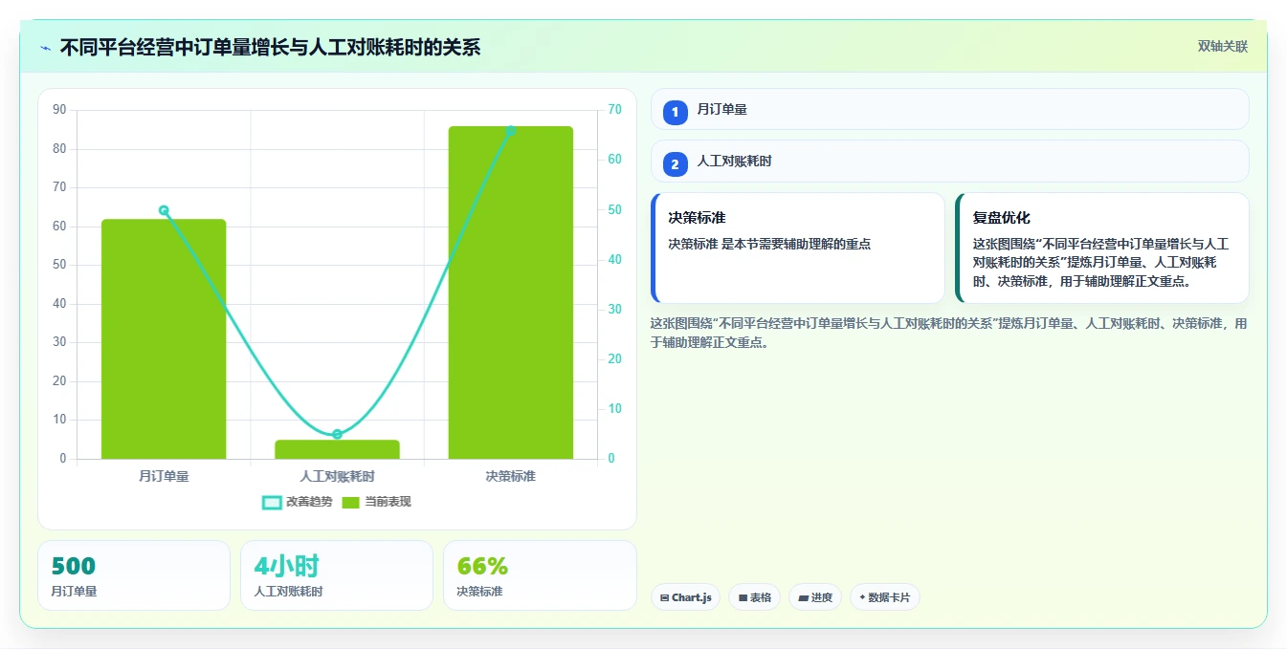Click the chart title heading text
This screenshot has width=1287, height=649.
270,47
